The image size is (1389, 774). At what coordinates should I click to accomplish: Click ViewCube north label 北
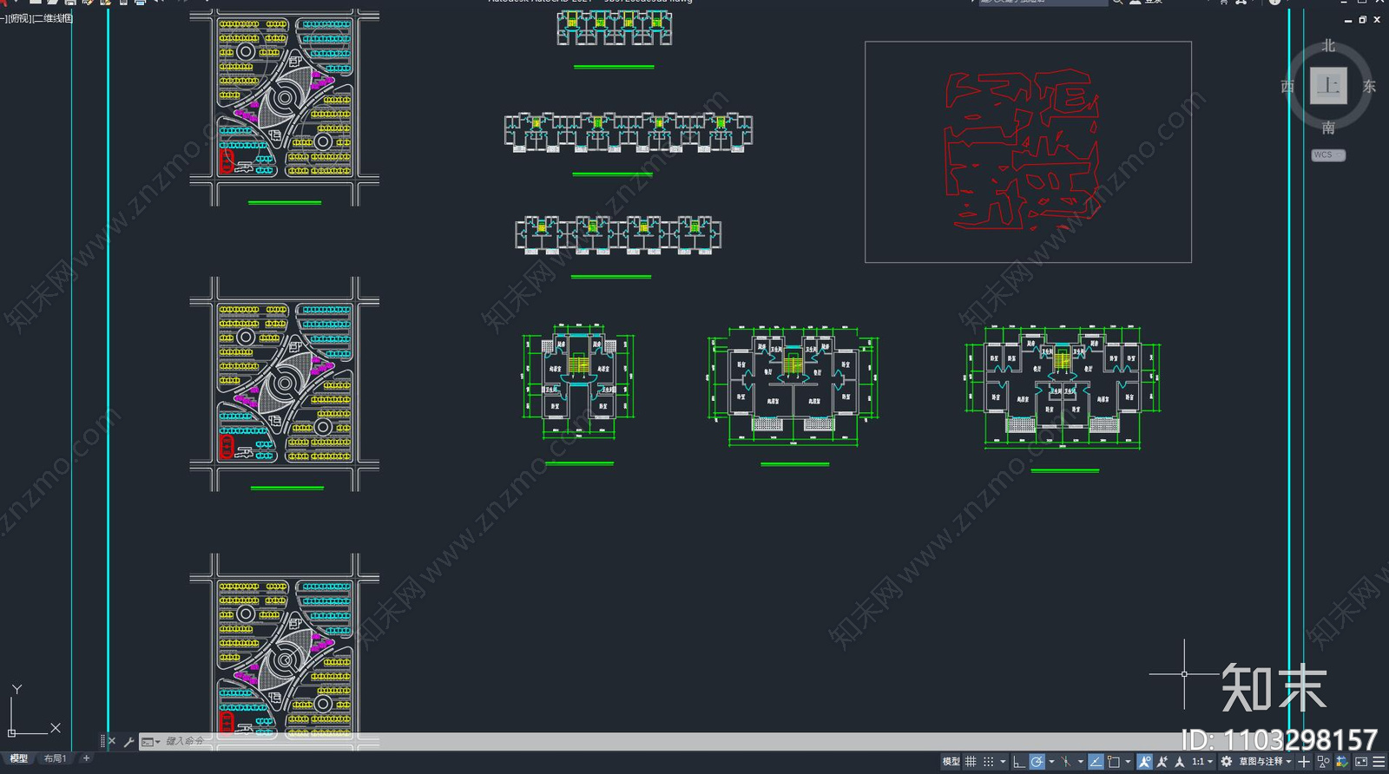1328,45
